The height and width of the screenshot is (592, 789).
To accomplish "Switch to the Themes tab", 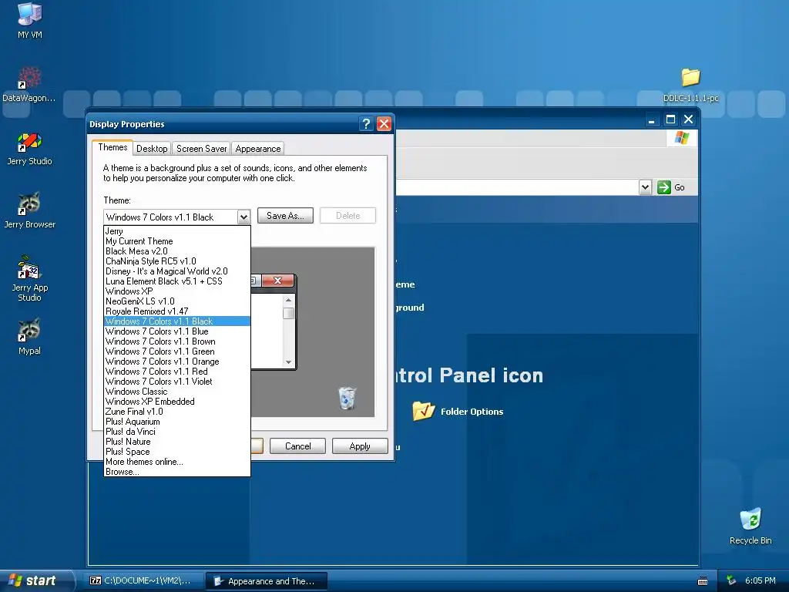I will (x=112, y=147).
